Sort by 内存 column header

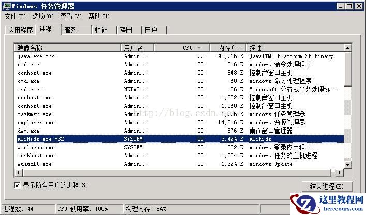tap(228, 48)
